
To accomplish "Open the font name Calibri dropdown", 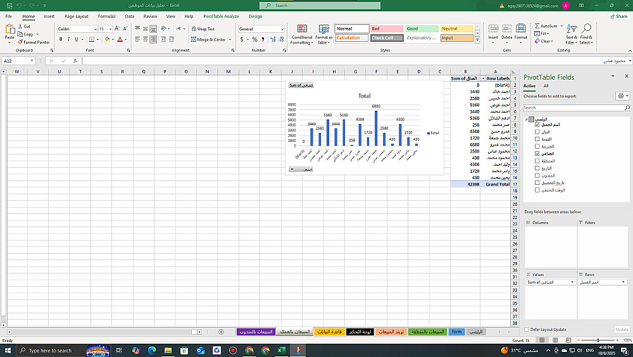I will [96, 29].
